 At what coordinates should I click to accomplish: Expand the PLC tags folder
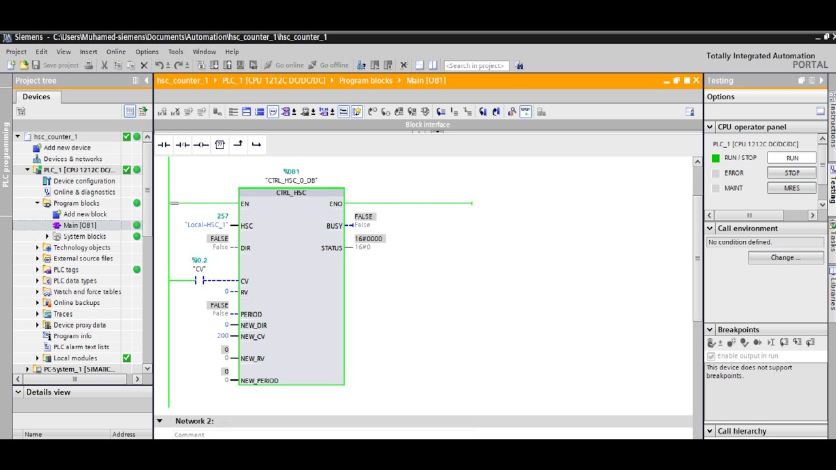pos(37,270)
